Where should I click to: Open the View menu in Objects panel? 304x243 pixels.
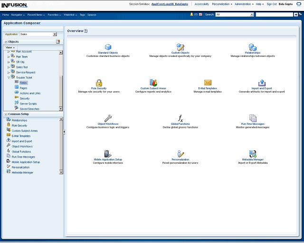[10, 47]
